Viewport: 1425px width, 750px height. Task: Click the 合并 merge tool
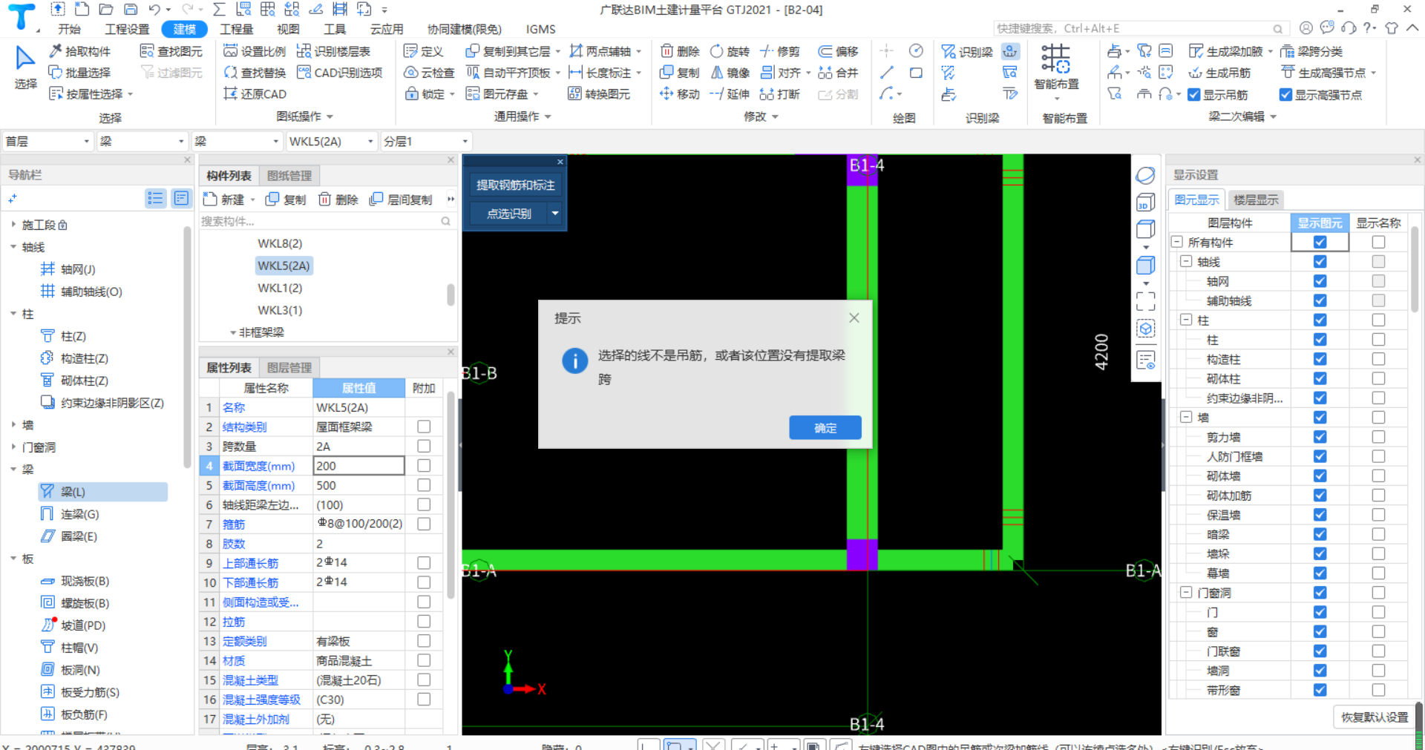(838, 73)
